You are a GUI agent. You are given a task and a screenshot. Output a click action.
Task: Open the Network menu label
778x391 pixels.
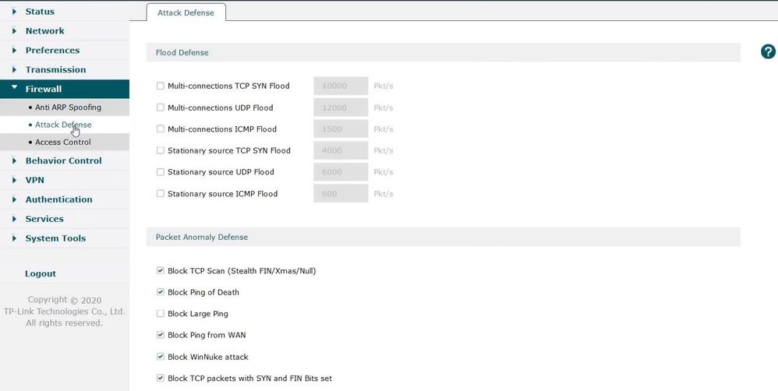pyautogui.click(x=45, y=30)
